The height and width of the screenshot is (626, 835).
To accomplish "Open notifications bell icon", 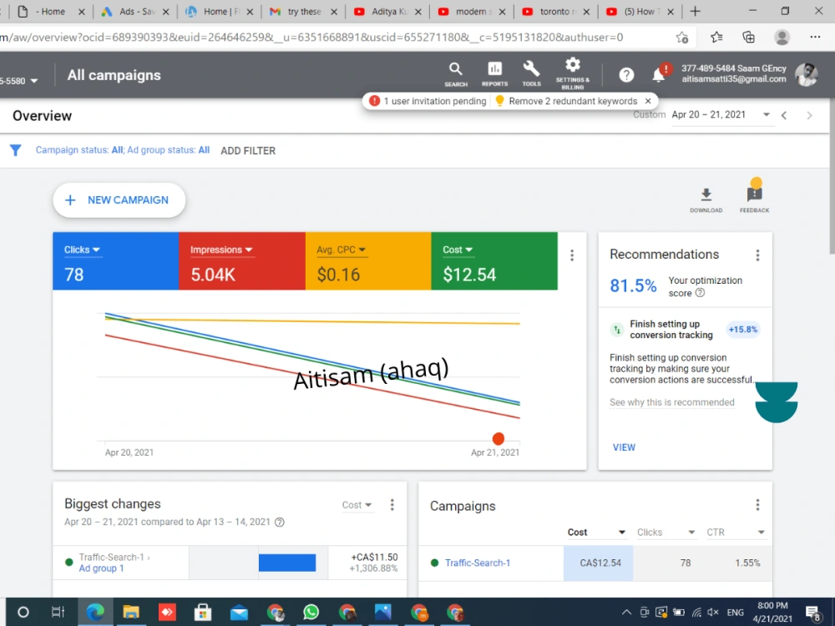I will point(659,75).
